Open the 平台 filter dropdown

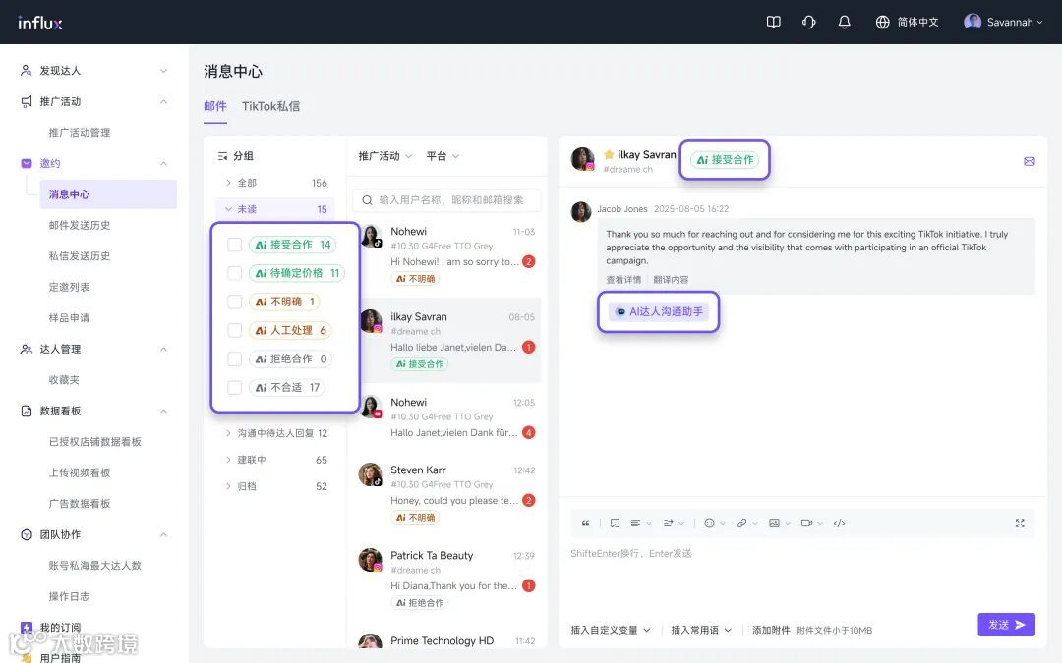pyautogui.click(x=442, y=156)
